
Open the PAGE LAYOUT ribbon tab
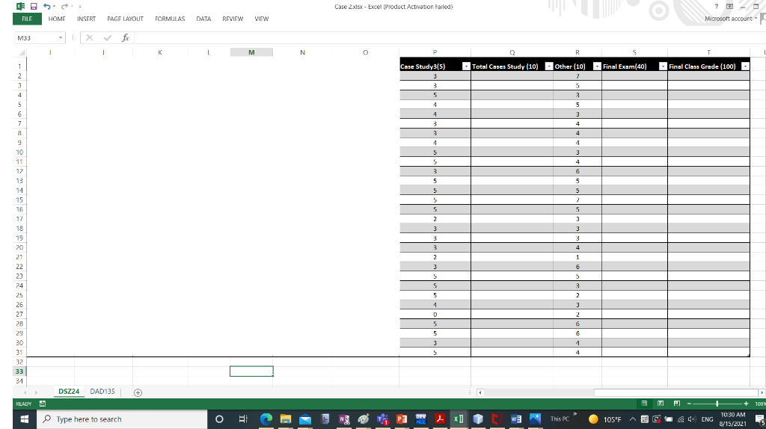tap(125, 19)
